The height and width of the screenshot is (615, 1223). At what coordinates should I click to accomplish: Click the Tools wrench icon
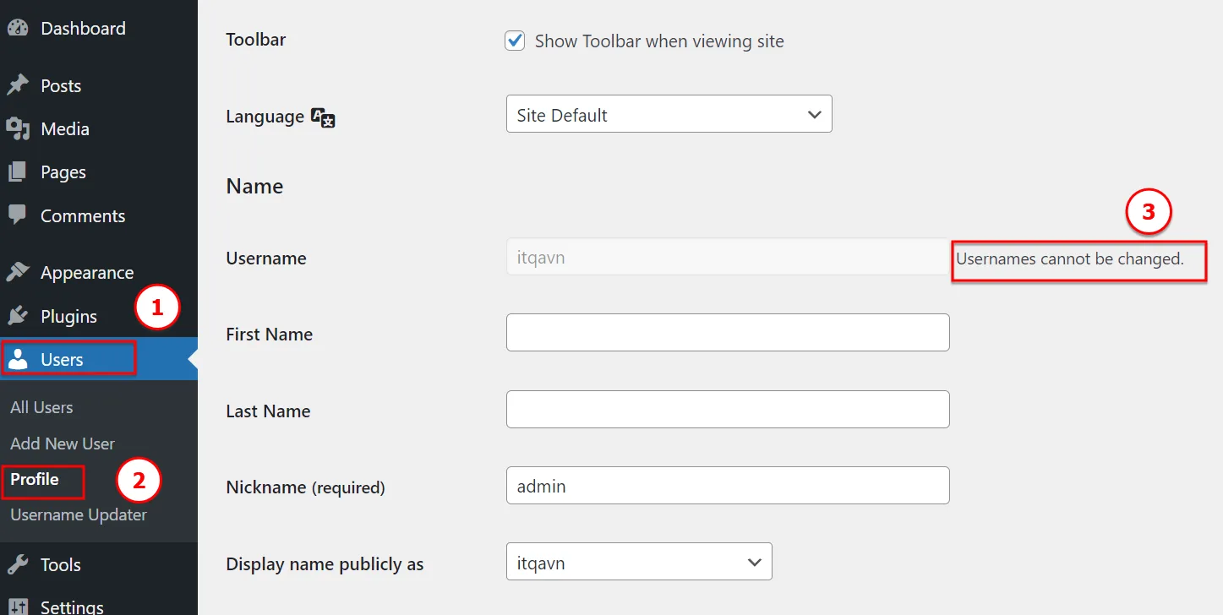pyautogui.click(x=17, y=564)
